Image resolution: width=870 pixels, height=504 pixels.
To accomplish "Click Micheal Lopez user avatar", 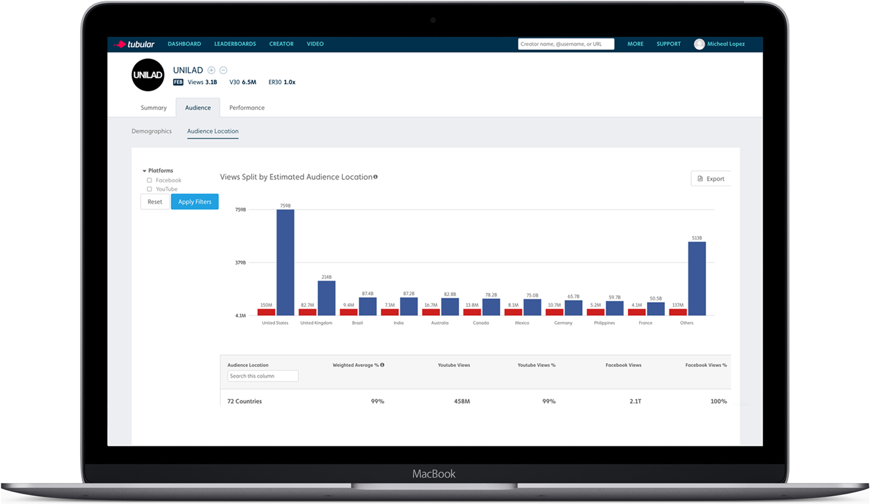I will point(700,44).
